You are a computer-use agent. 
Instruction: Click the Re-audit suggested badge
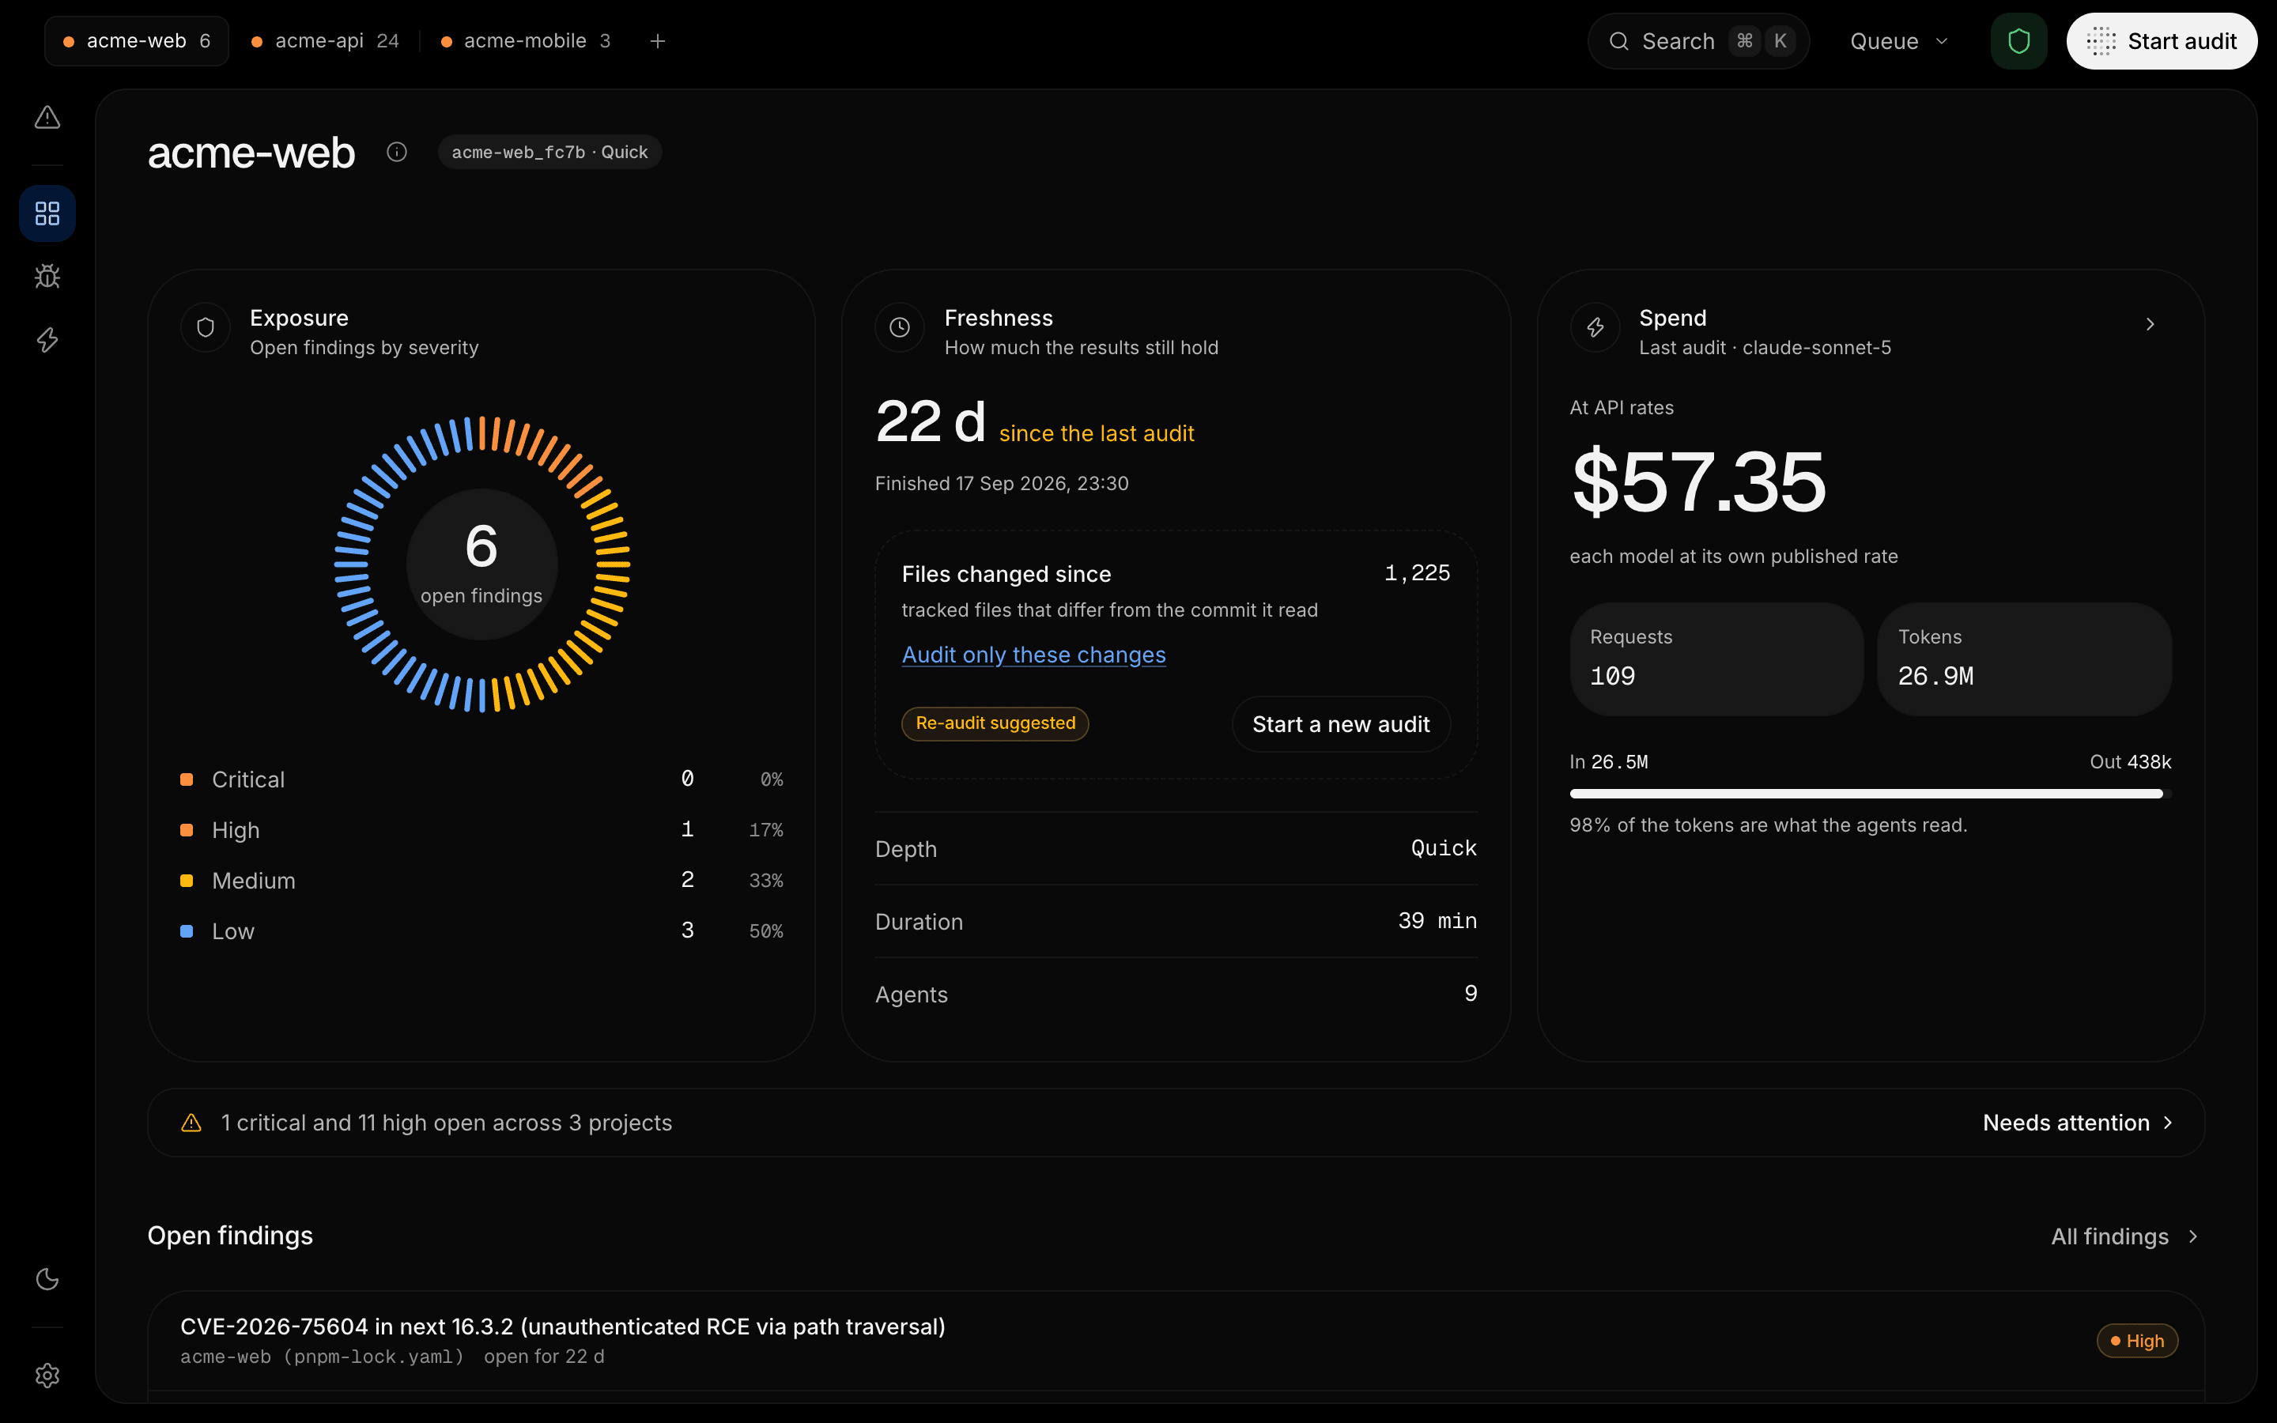coord(995,723)
